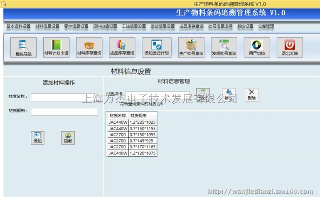Select cell 1.2*120*1075
Viewport: 320px width, 197px height.
(143, 153)
